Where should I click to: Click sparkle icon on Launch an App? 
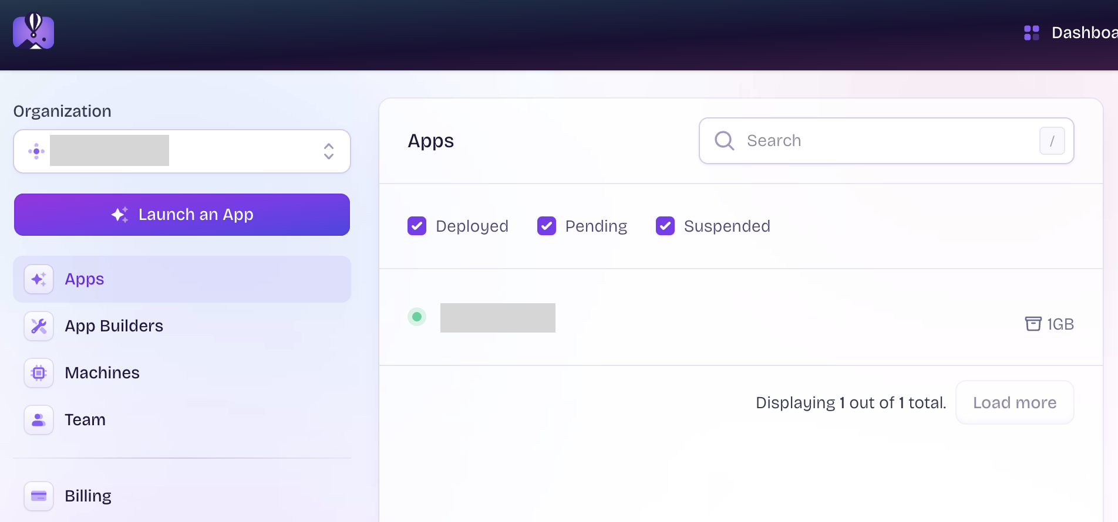coord(120,215)
